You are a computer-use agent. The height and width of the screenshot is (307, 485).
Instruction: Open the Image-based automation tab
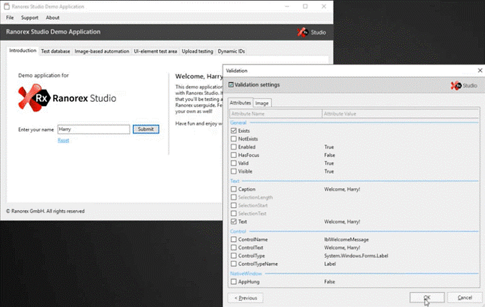tap(102, 51)
